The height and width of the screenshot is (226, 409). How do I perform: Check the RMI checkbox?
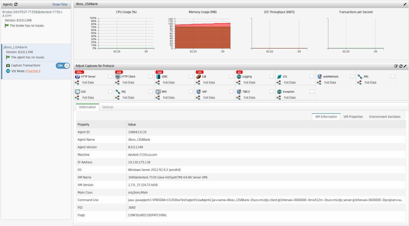pyautogui.click(x=191, y=91)
